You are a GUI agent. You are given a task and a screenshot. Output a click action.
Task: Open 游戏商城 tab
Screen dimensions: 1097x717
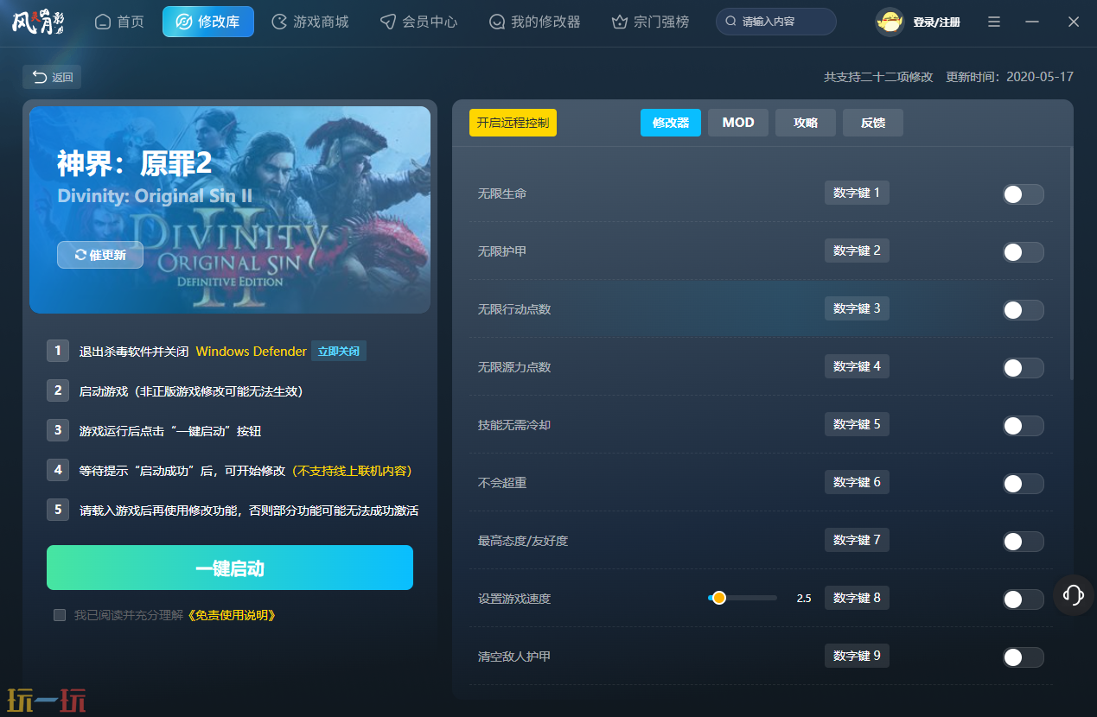pos(310,22)
